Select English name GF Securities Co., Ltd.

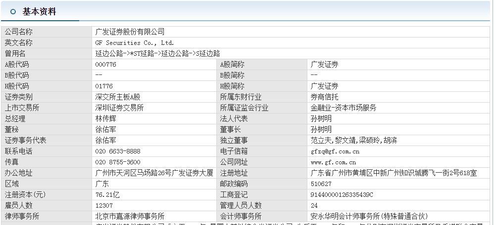point(134,43)
